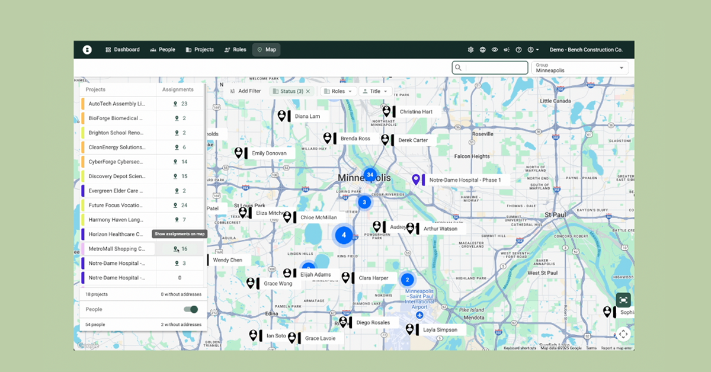Click the map recenter crosshair button
The height and width of the screenshot is (372, 711).
pos(623,334)
